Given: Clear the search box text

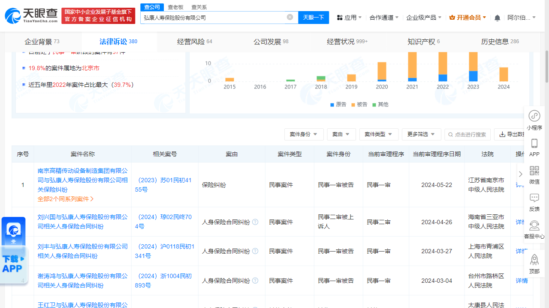Looking at the screenshot, I should pyautogui.click(x=290, y=17).
